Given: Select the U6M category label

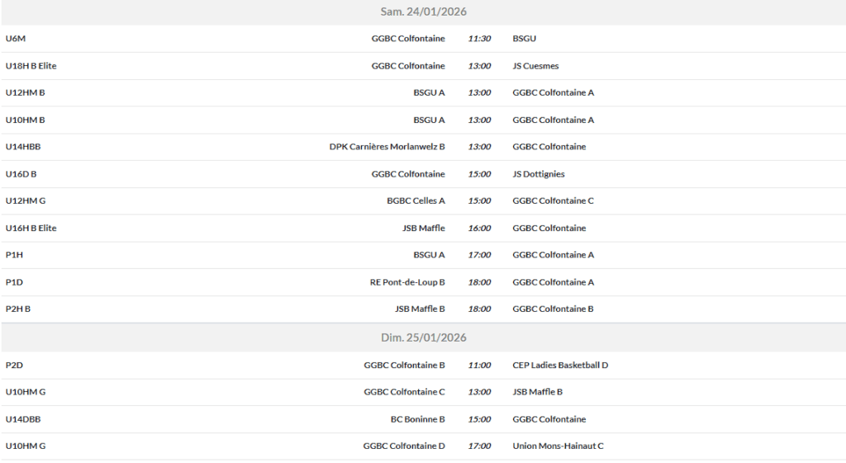Looking at the screenshot, I should 17,39.
